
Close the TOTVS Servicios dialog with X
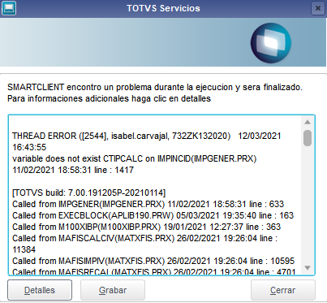click(318, 8)
